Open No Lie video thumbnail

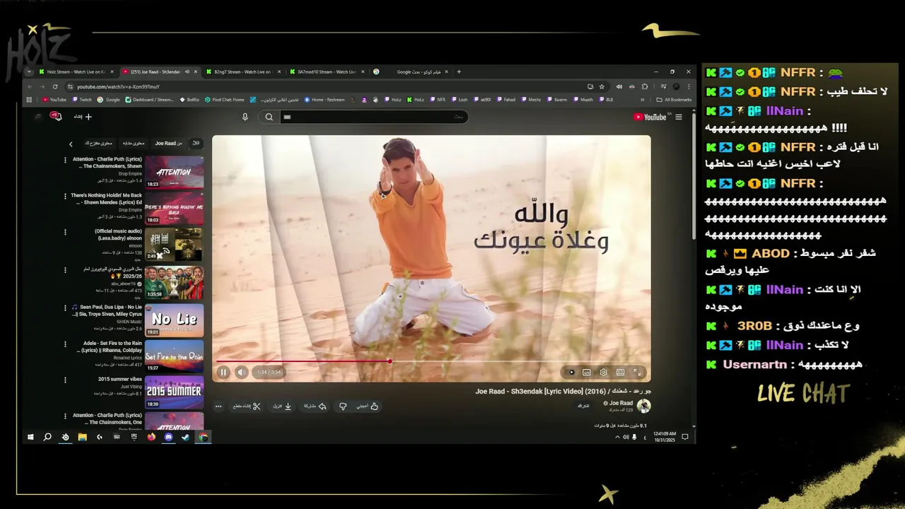tap(174, 320)
